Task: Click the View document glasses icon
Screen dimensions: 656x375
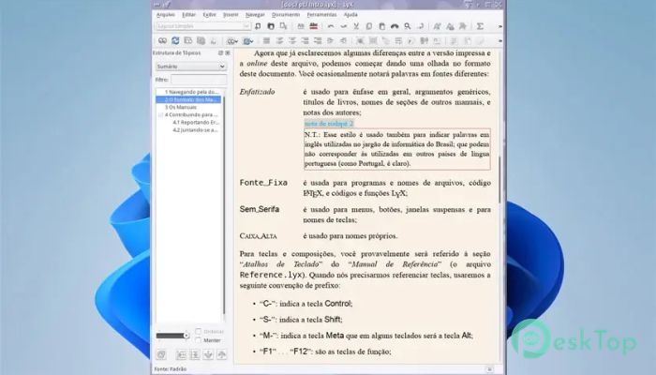Action: click(x=162, y=40)
